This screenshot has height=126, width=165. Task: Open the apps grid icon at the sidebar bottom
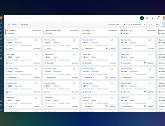click(x=1, y=110)
